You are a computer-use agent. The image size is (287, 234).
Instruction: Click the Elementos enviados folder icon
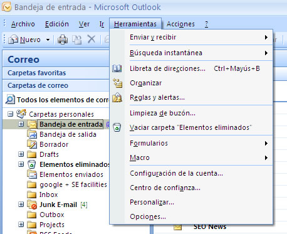pyautogui.click(x=32, y=174)
